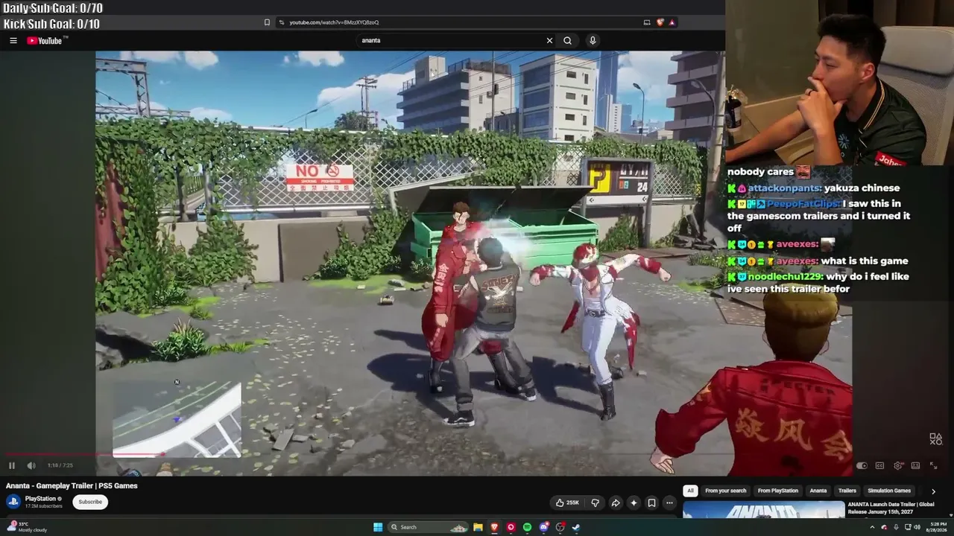Select the 'Trailers' filter chip

(847, 491)
